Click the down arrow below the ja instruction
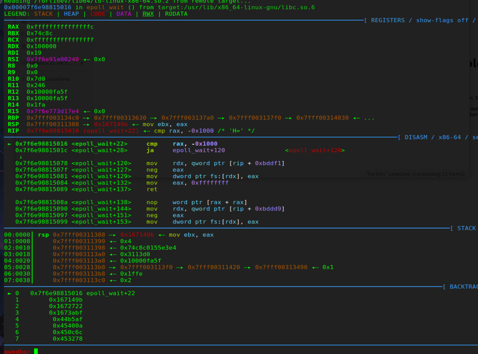478x354 pixels. pyautogui.click(x=21, y=157)
